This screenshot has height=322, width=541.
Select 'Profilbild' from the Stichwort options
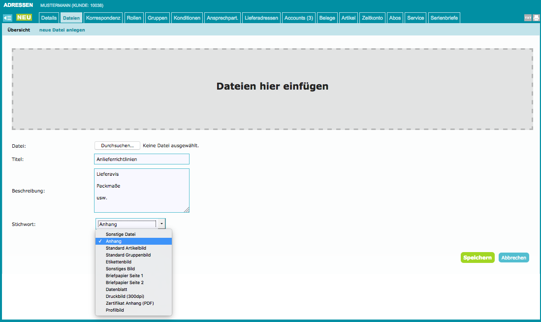(x=115, y=310)
